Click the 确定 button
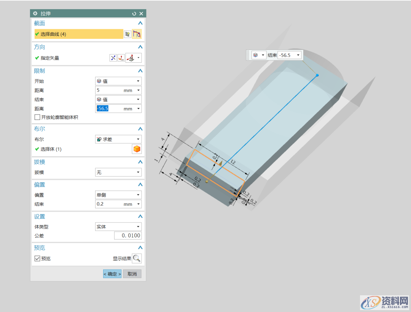Screen dimensions: 411x312 [x=112, y=274]
